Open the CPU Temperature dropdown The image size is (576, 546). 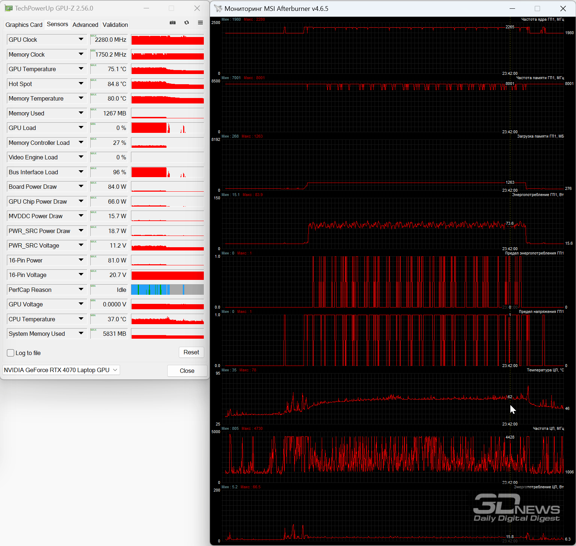pyautogui.click(x=81, y=319)
